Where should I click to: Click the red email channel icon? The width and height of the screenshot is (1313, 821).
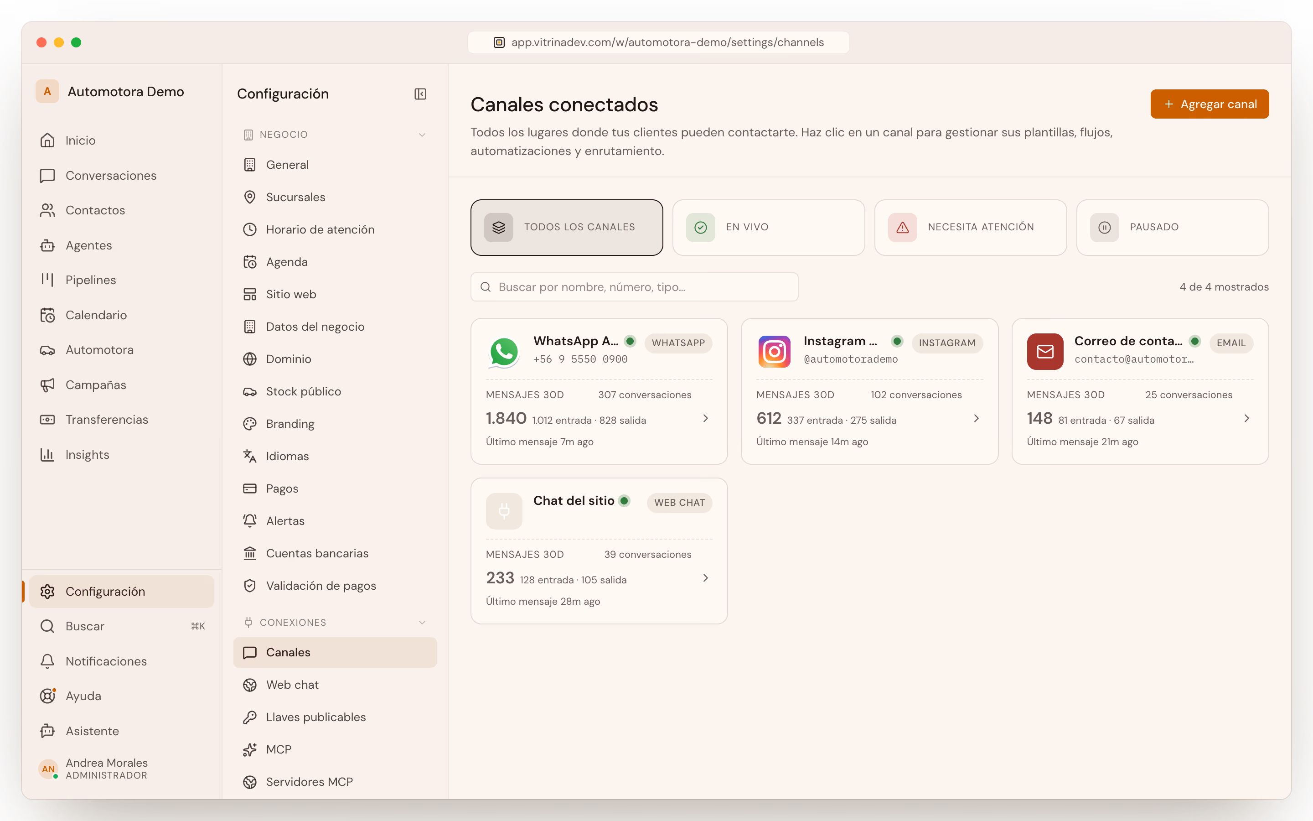1045,351
